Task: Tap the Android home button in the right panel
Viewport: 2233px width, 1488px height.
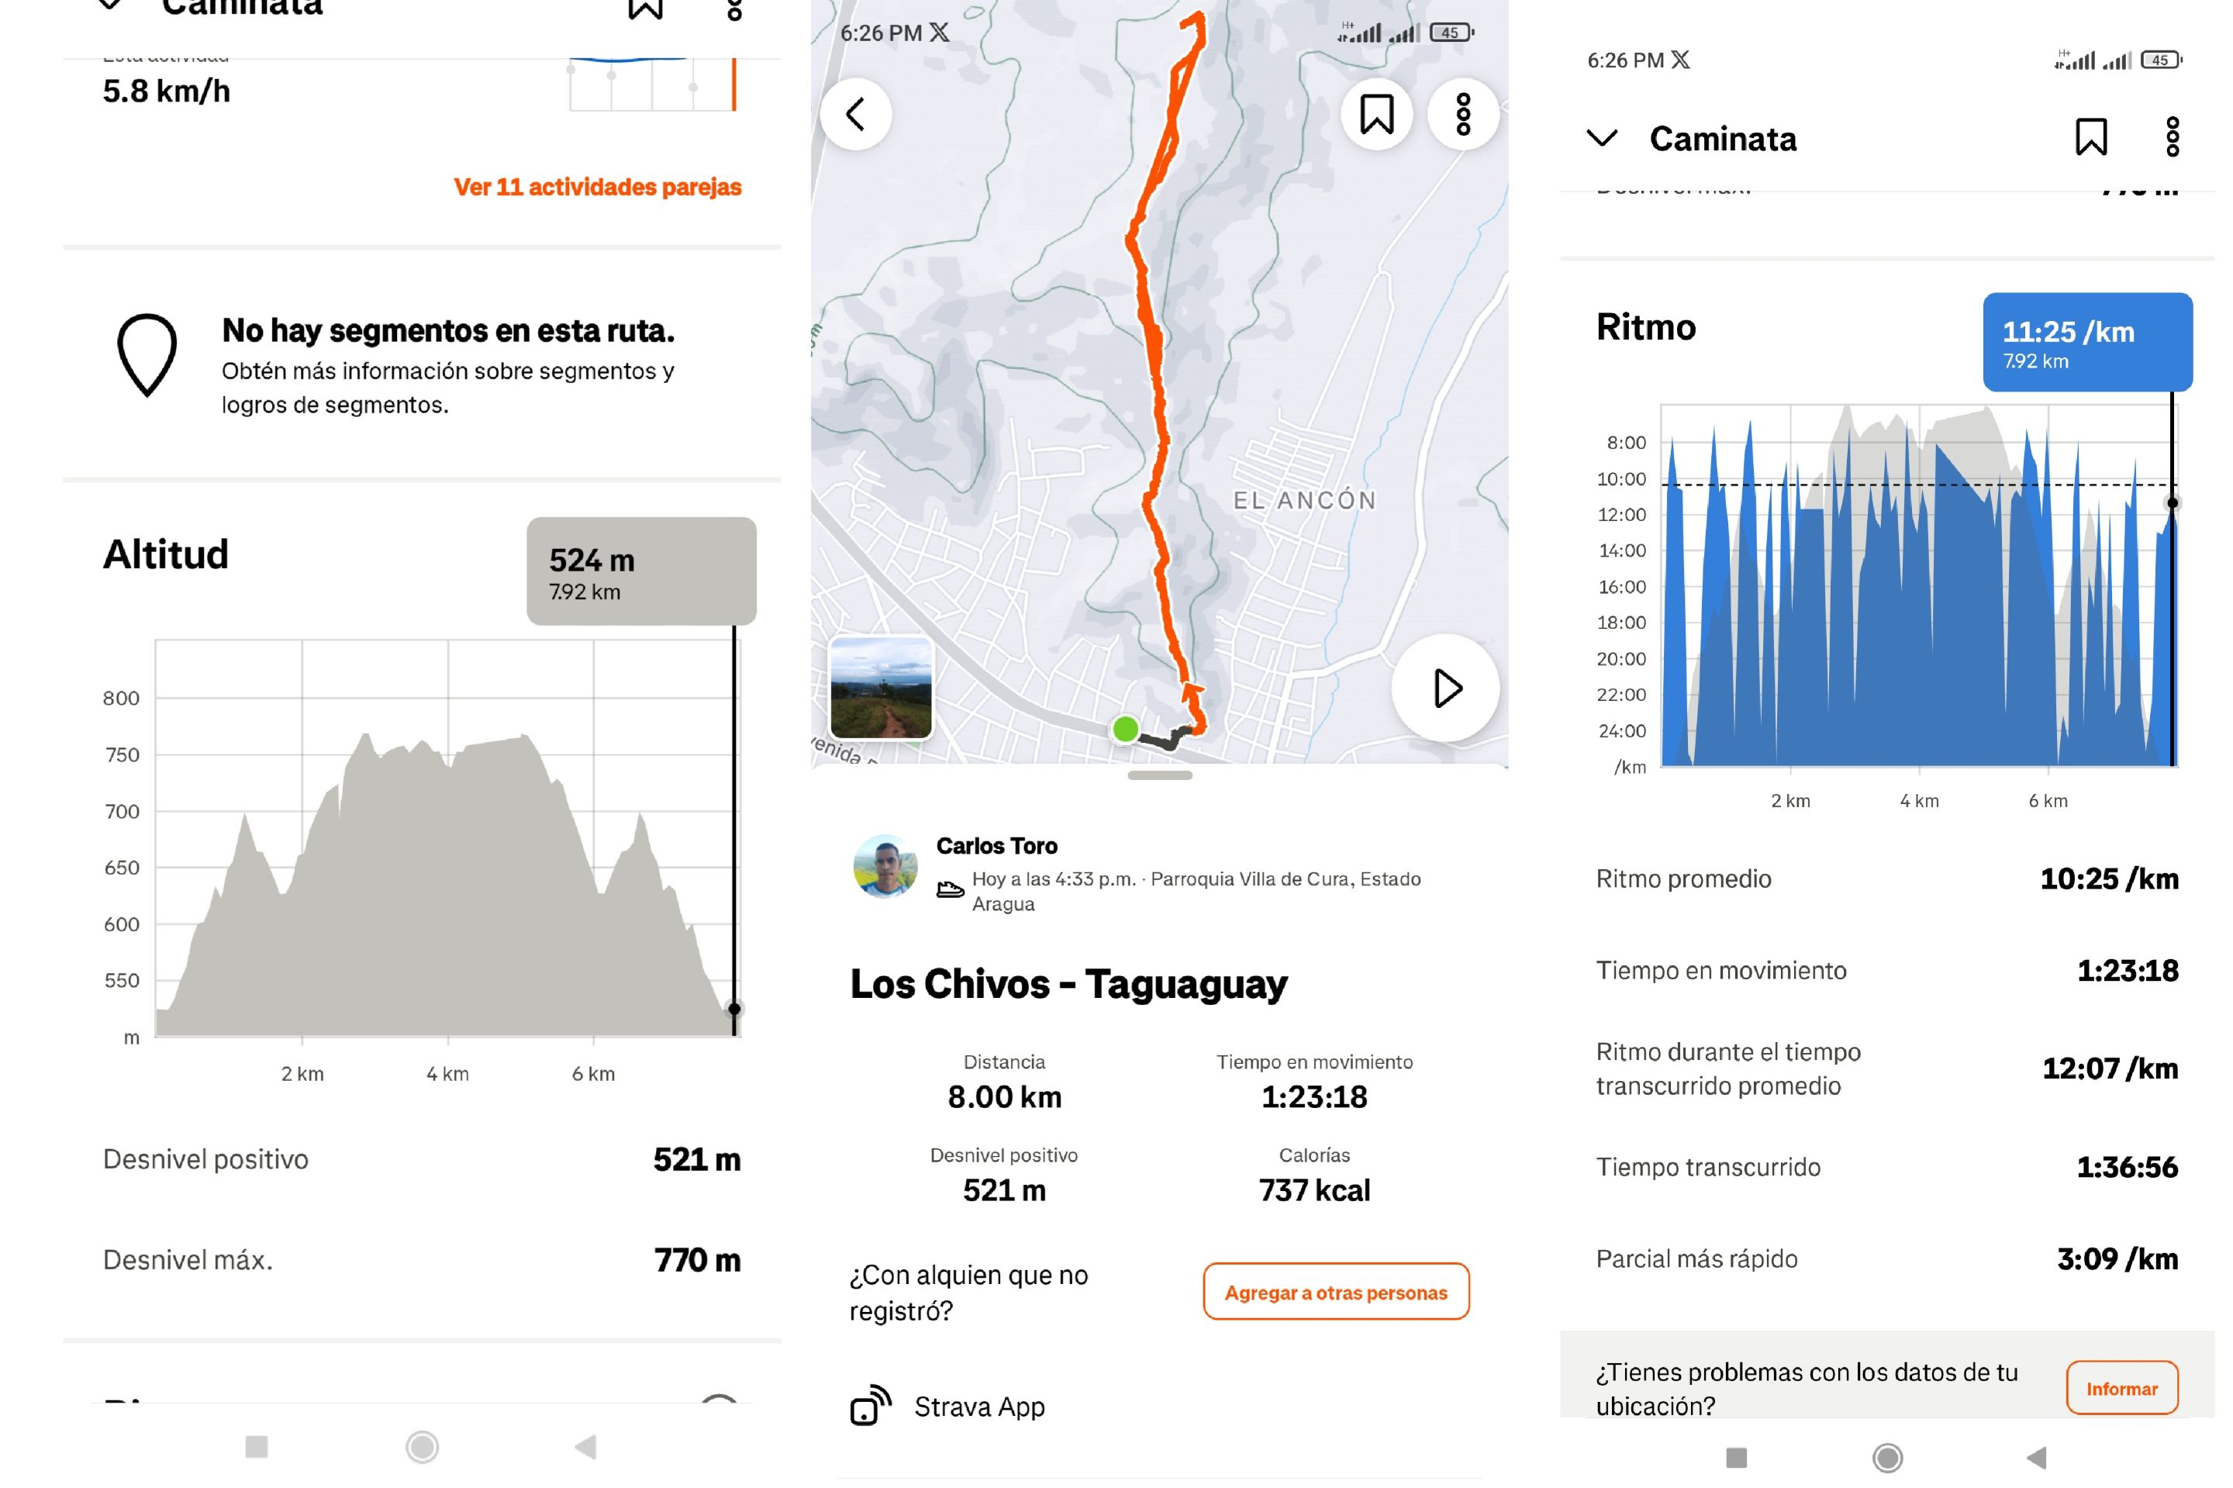Action: pyautogui.click(x=1886, y=1458)
